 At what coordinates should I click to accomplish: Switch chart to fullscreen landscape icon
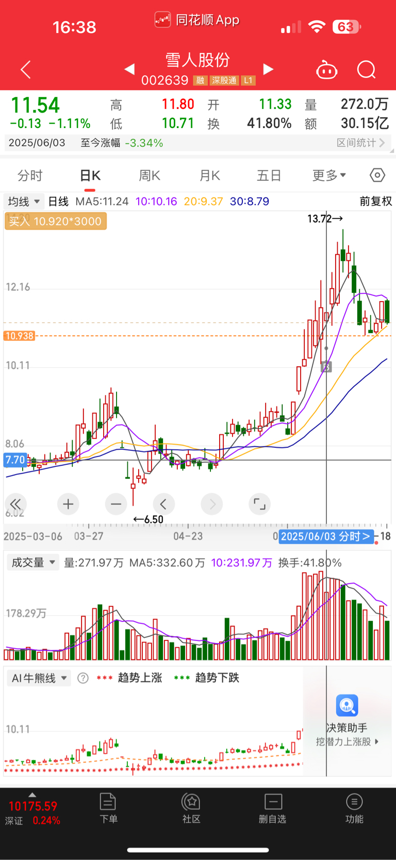tap(260, 504)
